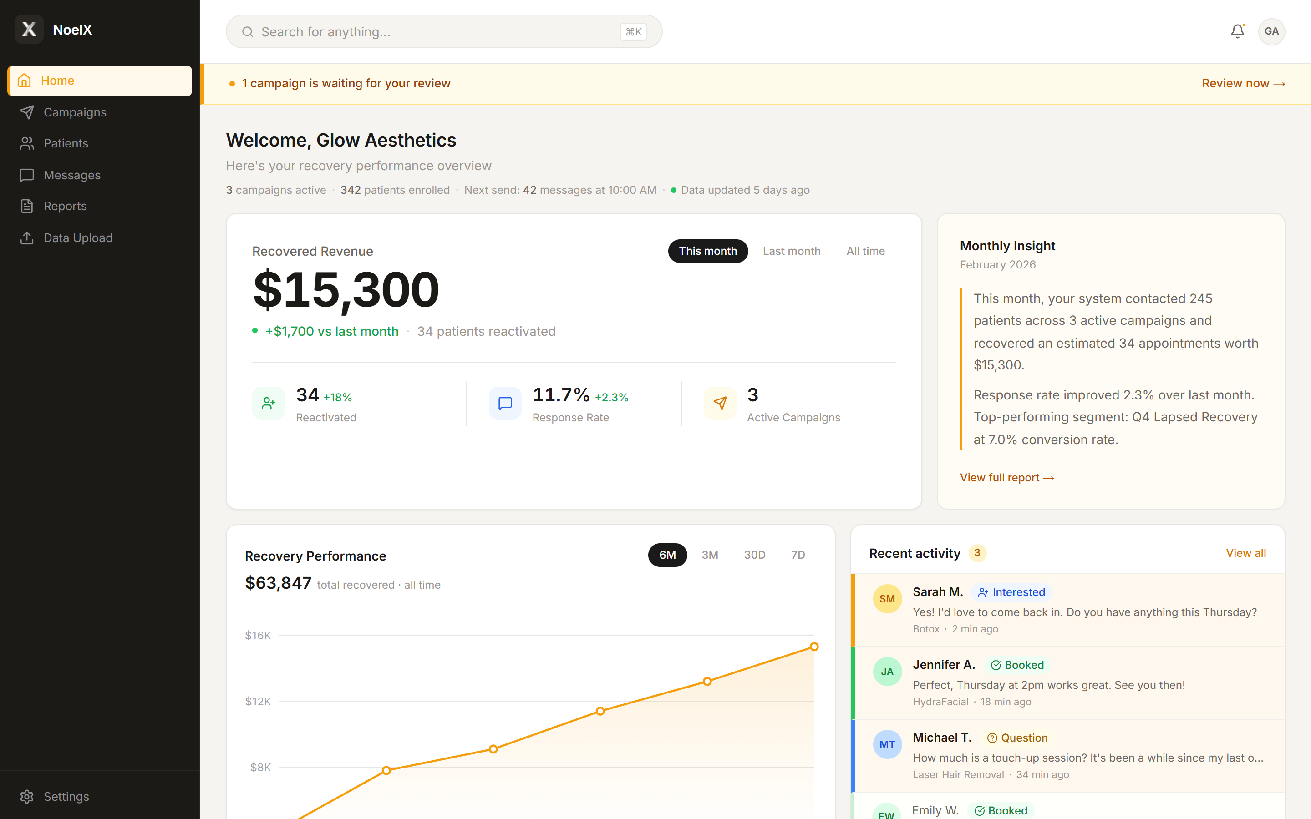Select the This month tab
The width and height of the screenshot is (1311, 819).
(x=707, y=251)
